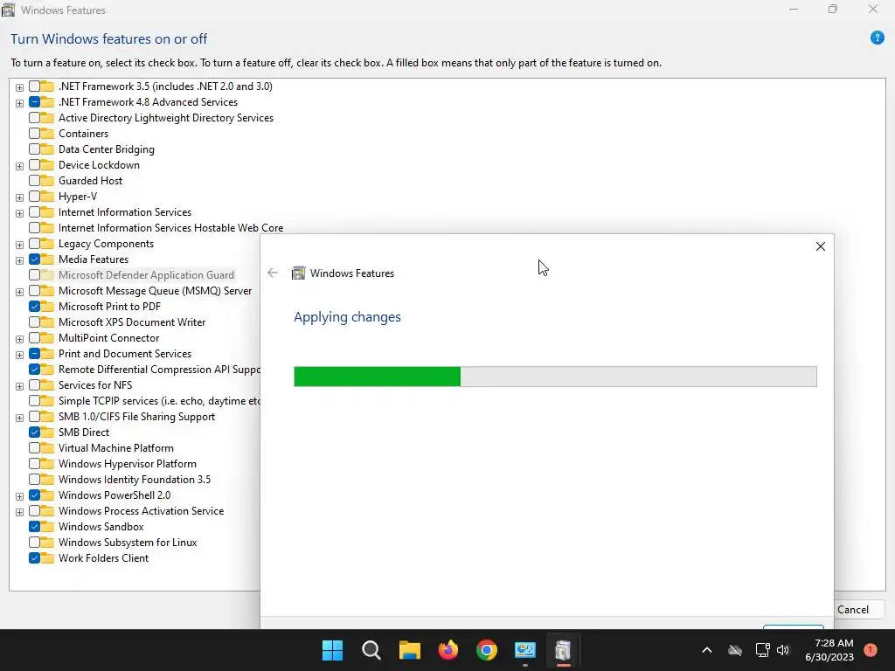Click the Virtual Machine Platform folder icon
Image resolution: width=895 pixels, height=671 pixels.
(x=48, y=448)
